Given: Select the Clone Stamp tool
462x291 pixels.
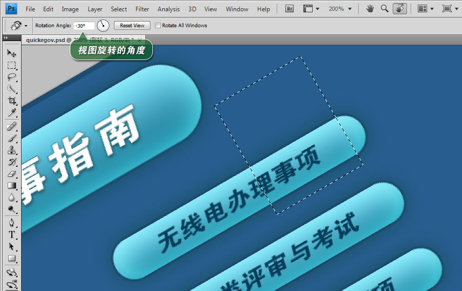Looking at the screenshot, I should pos(12,150).
